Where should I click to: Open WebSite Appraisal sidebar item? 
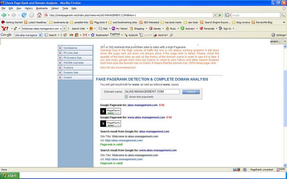(75, 63)
